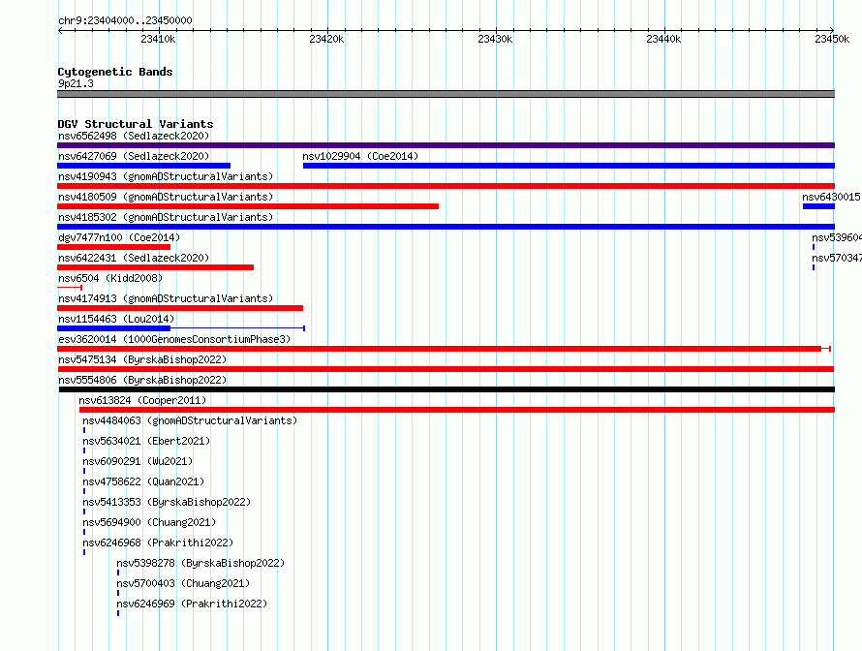
Task: Click the truncated nsv539604 label at right
Action: [x=836, y=237]
